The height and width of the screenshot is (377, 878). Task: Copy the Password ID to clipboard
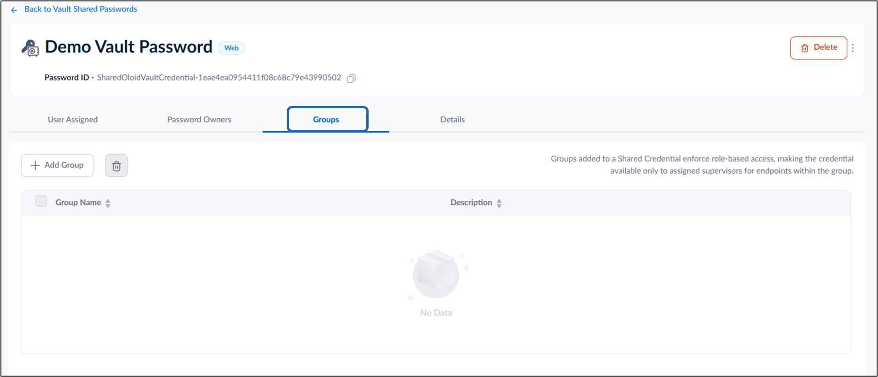[351, 78]
